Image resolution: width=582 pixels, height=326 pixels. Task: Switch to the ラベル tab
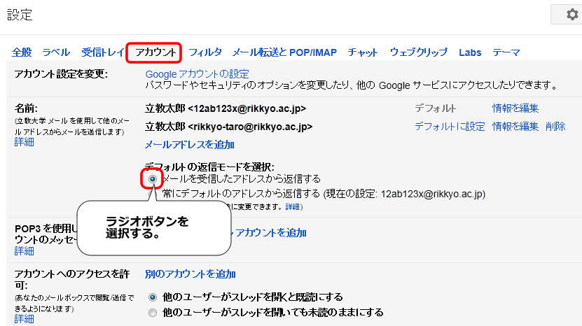[x=56, y=52]
